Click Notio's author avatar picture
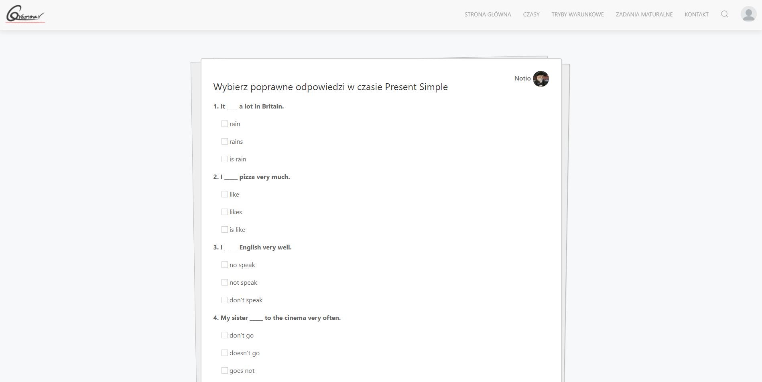The height and width of the screenshot is (382, 762). [x=541, y=79]
